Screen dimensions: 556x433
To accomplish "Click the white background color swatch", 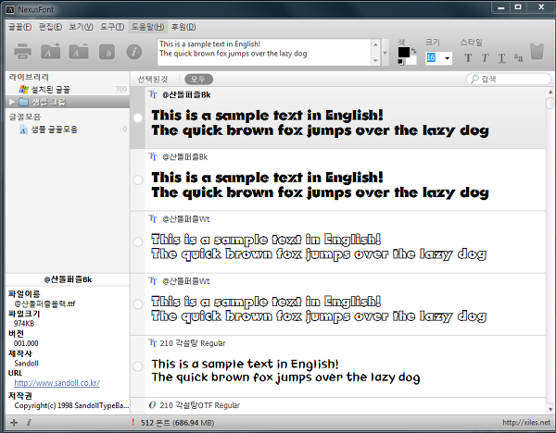I will click(x=412, y=60).
